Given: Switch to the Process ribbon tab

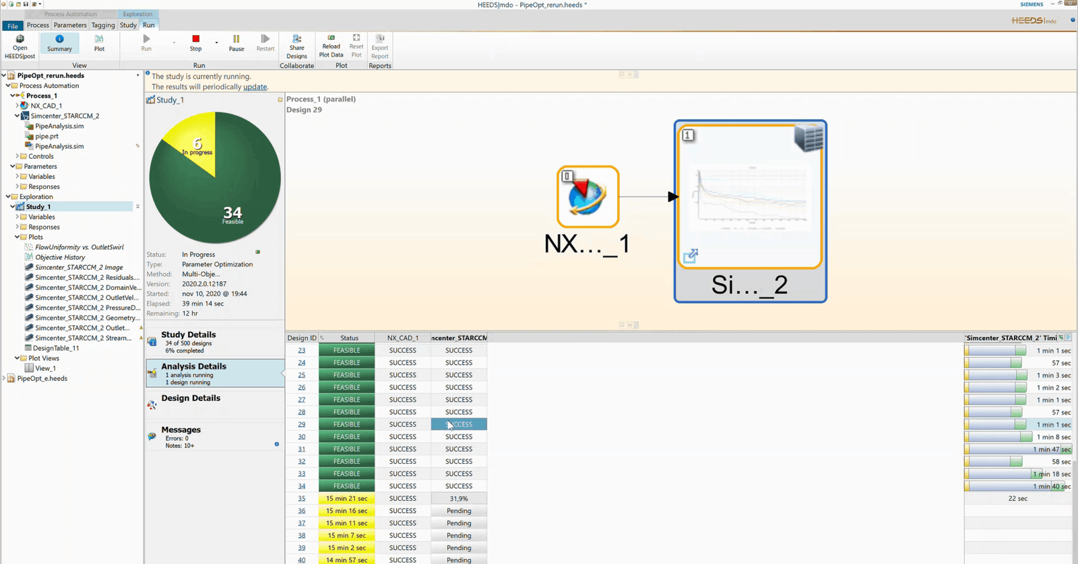Looking at the screenshot, I should click(38, 25).
